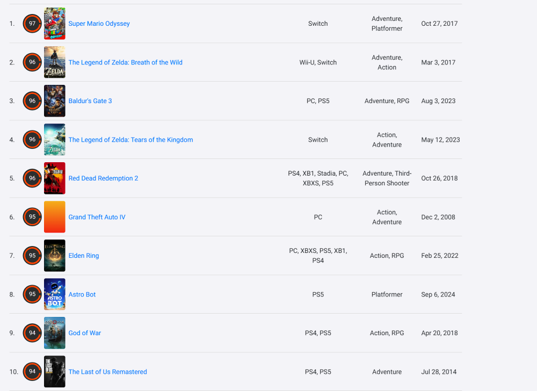Click the score badge beside Baldur's Gate 3

[32, 101]
